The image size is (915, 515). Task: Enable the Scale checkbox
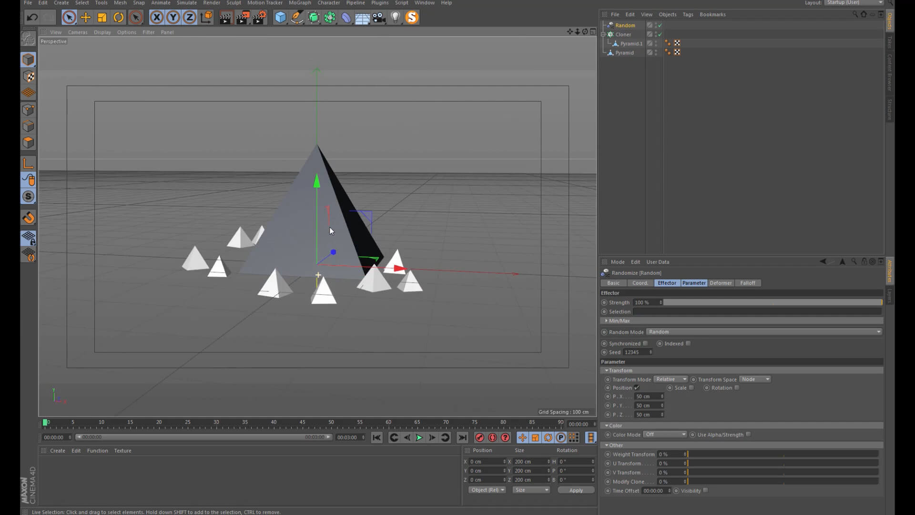pyautogui.click(x=691, y=388)
